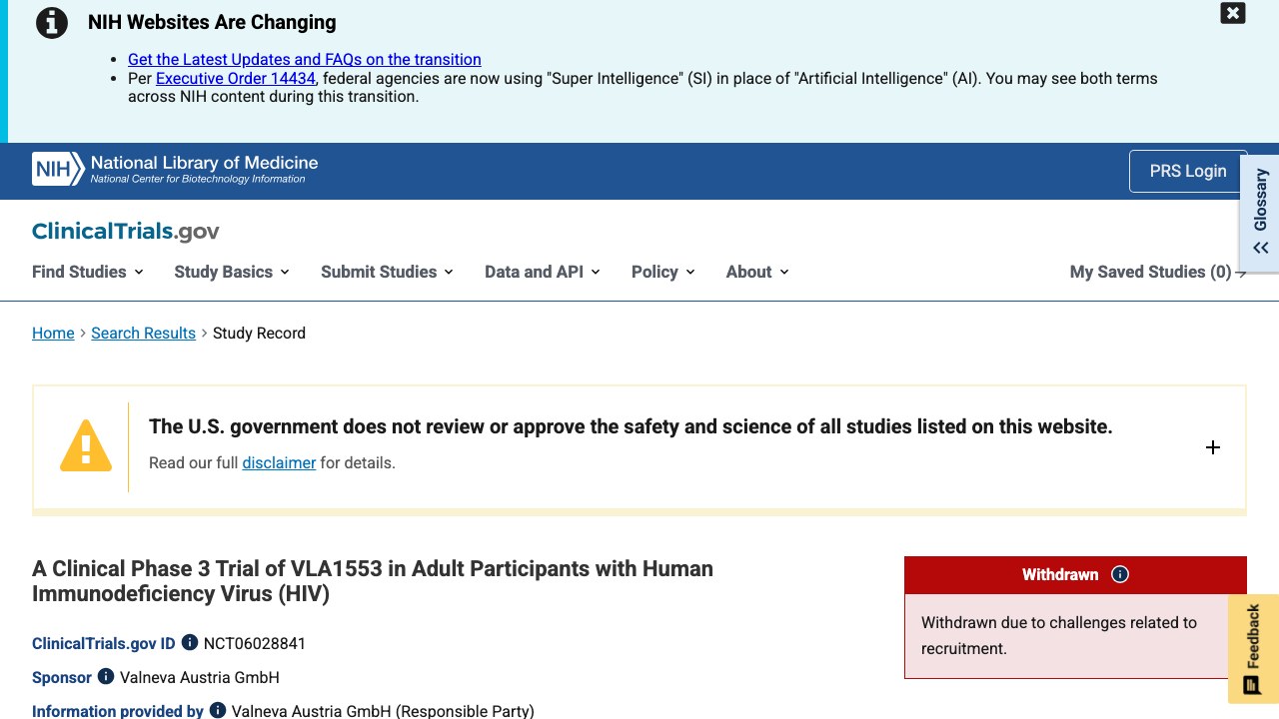Open the Executive Order 14434 link

pos(236,78)
